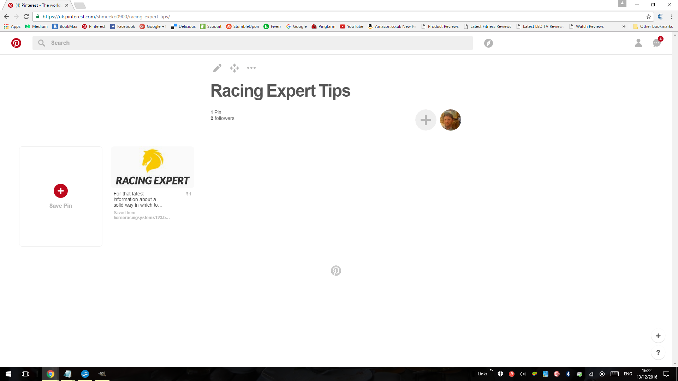The image size is (678, 381).
Task: Edit board using pencil icon
Action: (217, 68)
